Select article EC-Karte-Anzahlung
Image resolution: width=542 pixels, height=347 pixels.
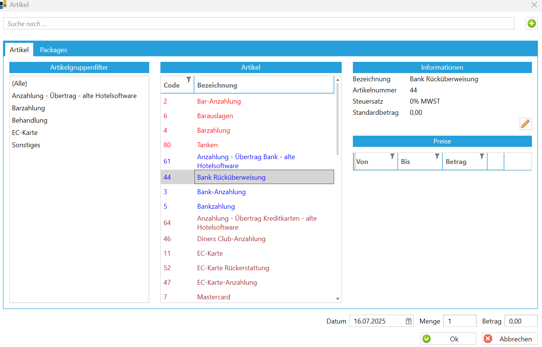(227, 283)
